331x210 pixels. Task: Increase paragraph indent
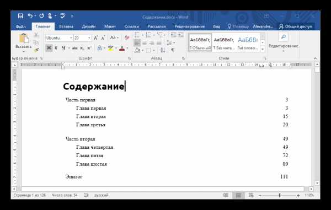[x=181, y=35]
